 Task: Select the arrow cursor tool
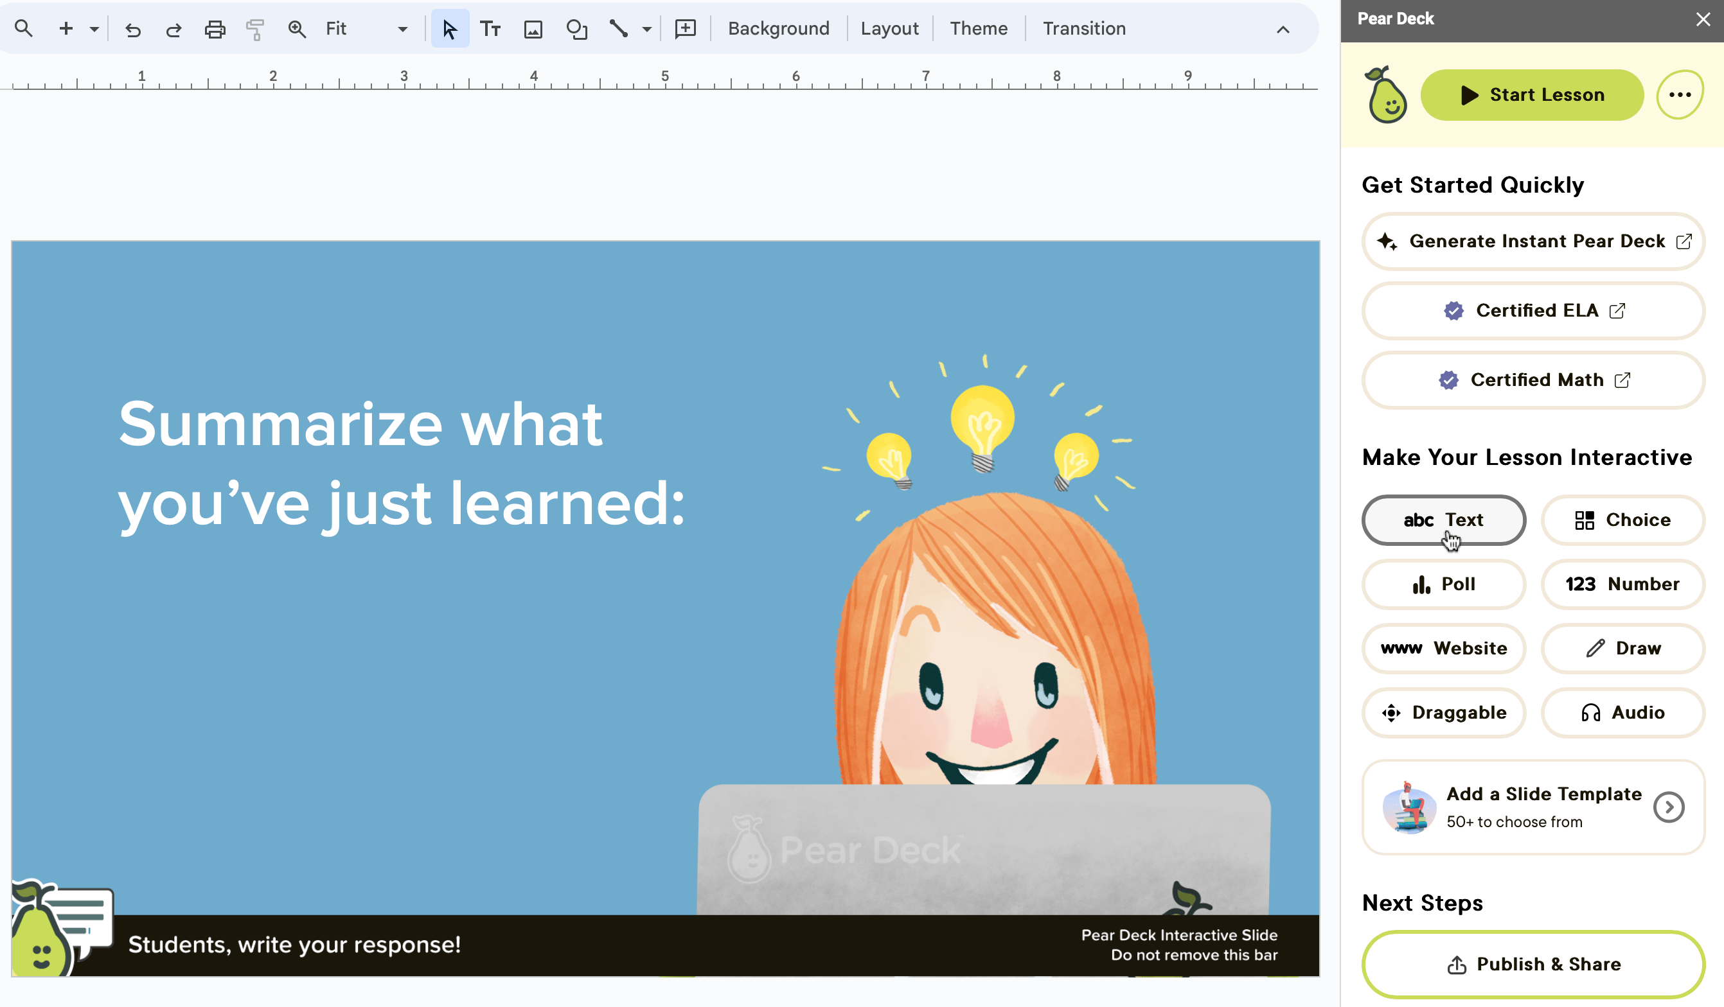449,29
